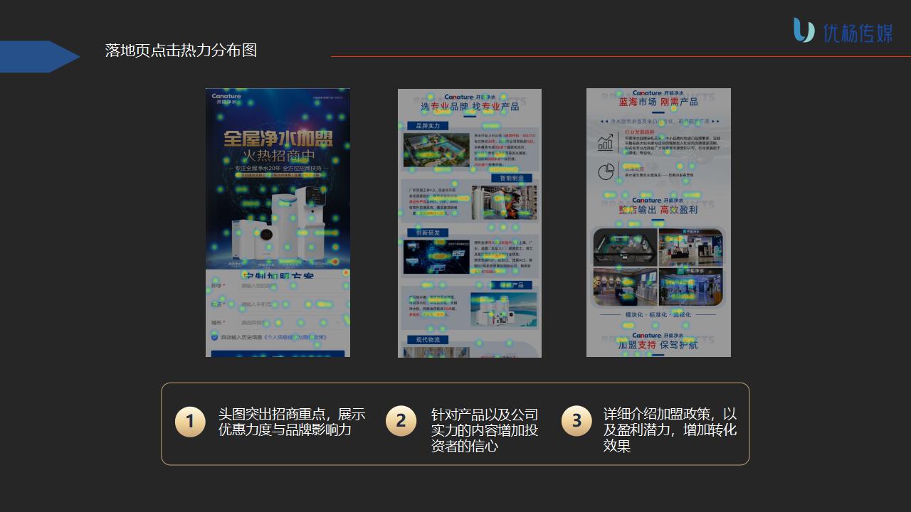Click the gold number 2 circle
This screenshot has height=512, width=911.
pos(401,421)
